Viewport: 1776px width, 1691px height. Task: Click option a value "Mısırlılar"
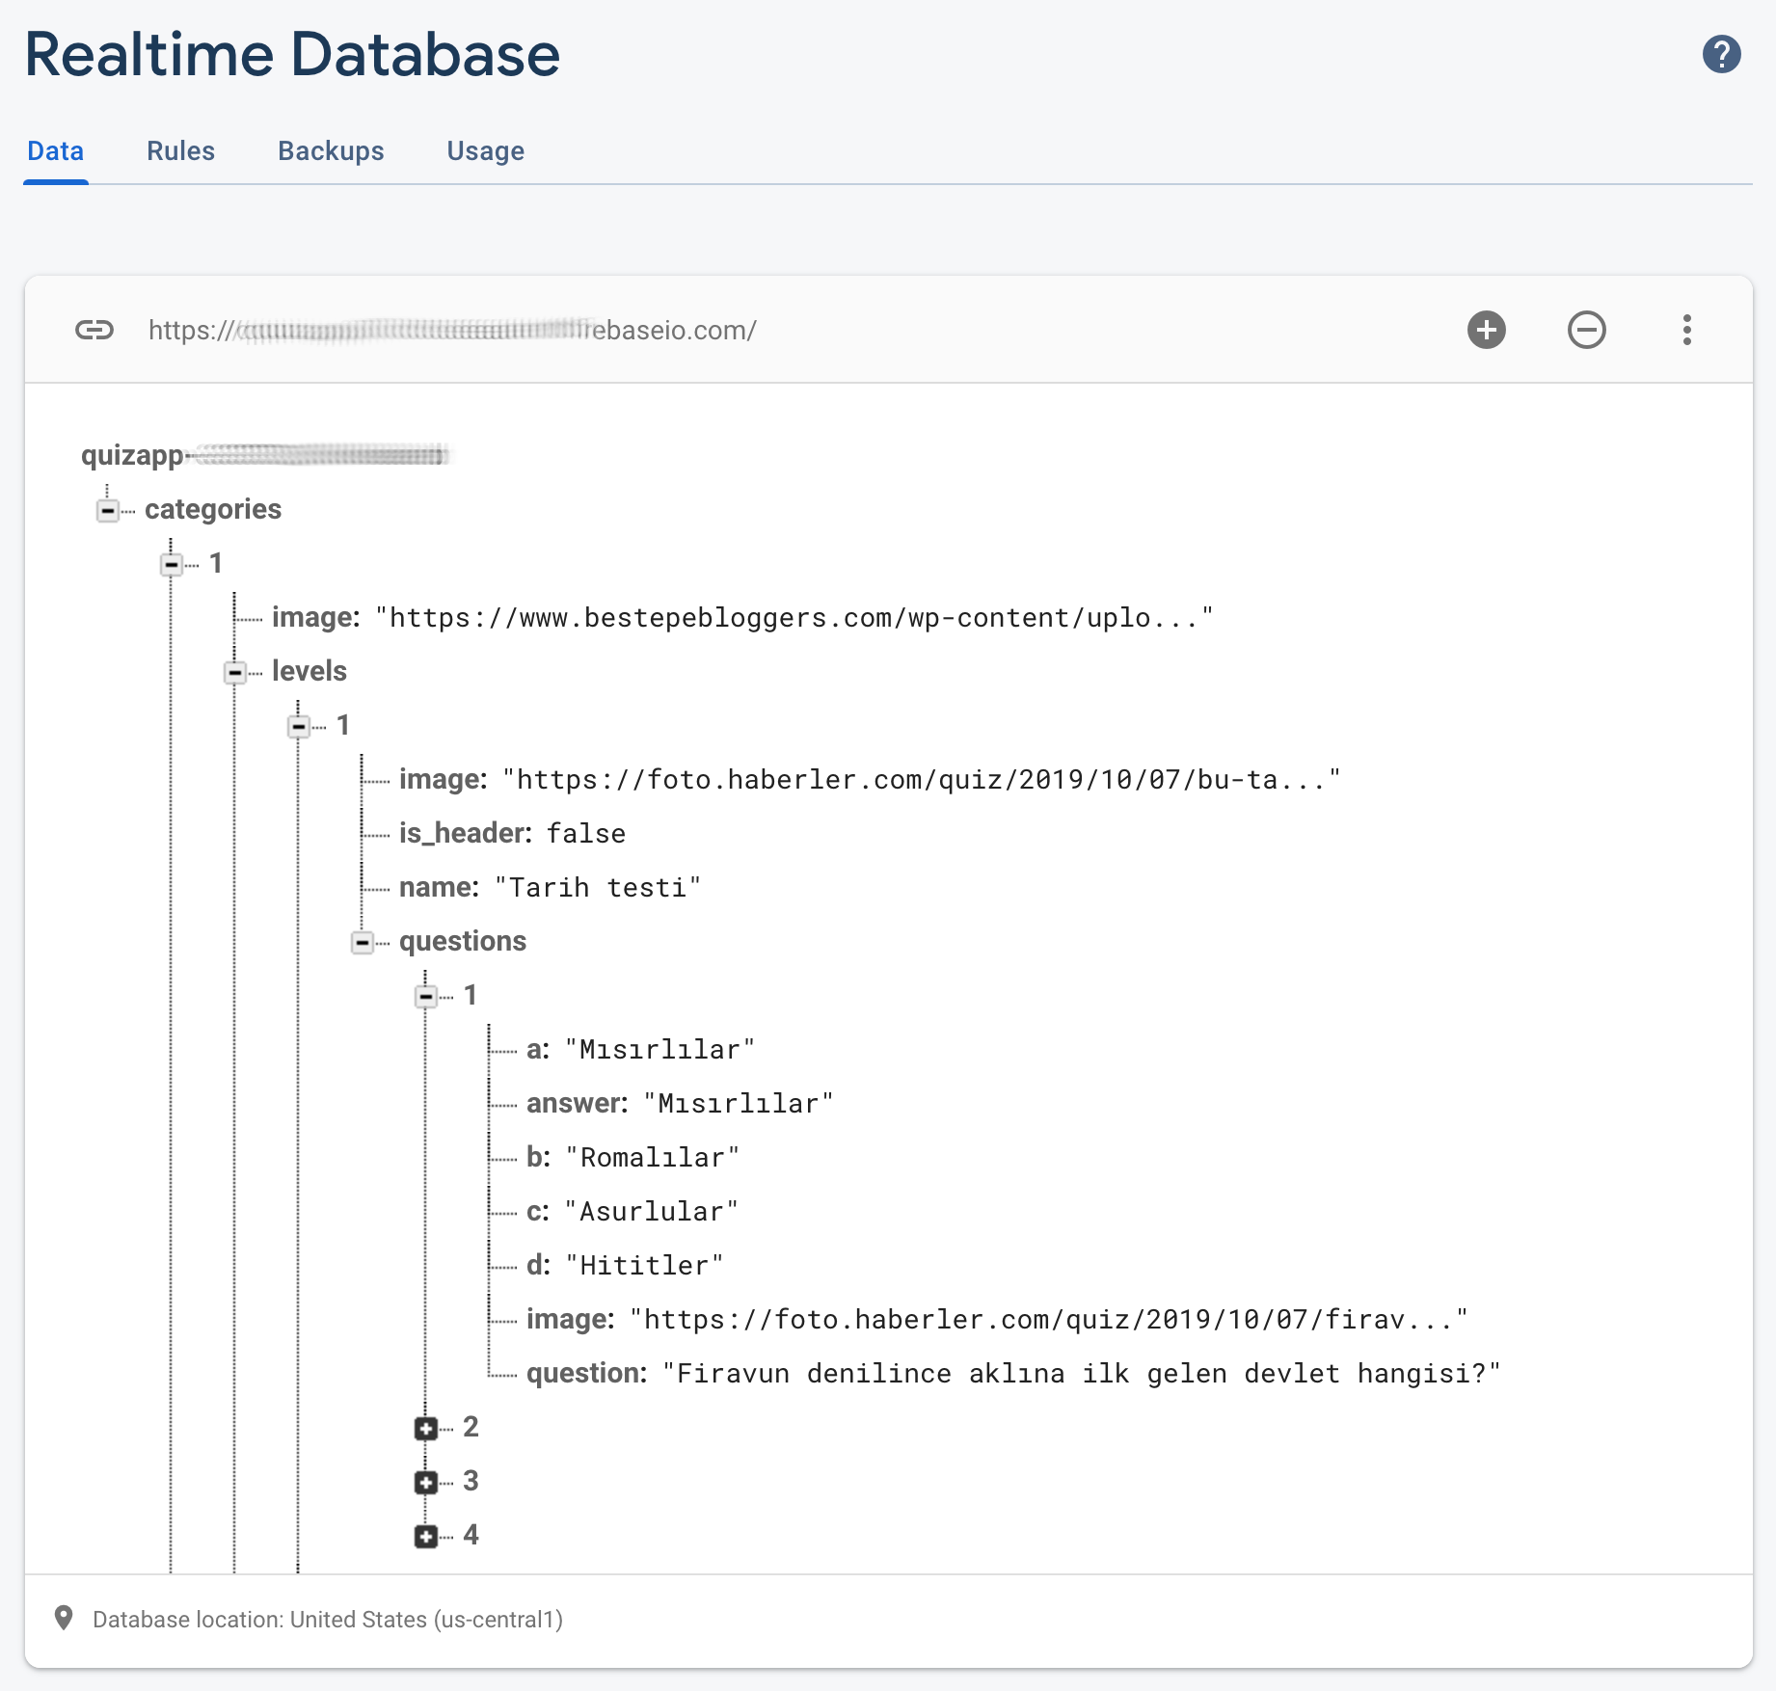(x=660, y=1049)
